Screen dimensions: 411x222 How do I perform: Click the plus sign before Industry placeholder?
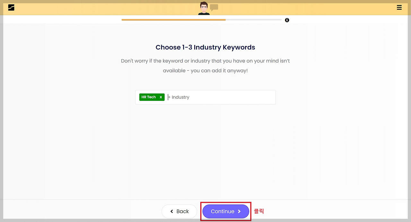click(x=169, y=97)
